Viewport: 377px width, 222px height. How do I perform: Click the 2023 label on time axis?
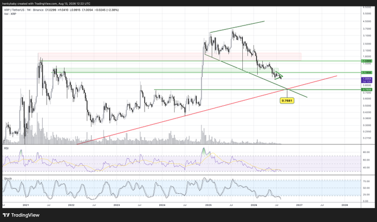click(116, 205)
